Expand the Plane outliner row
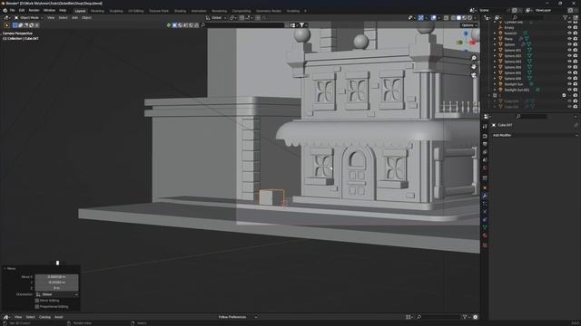The image size is (581, 326). click(495, 39)
